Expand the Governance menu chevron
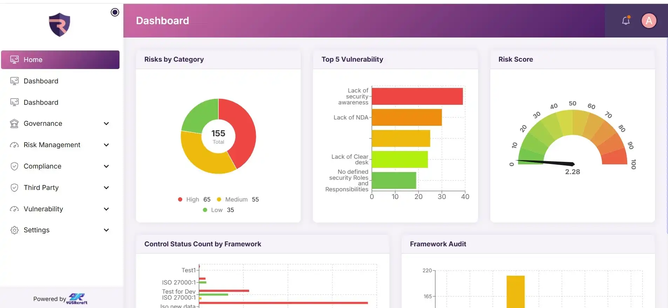 click(107, 123)
